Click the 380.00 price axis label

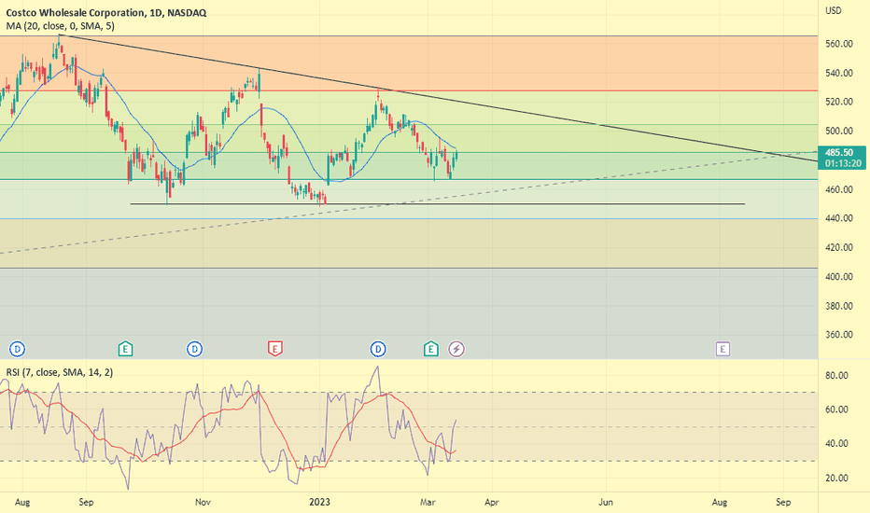tap(839, 306)
